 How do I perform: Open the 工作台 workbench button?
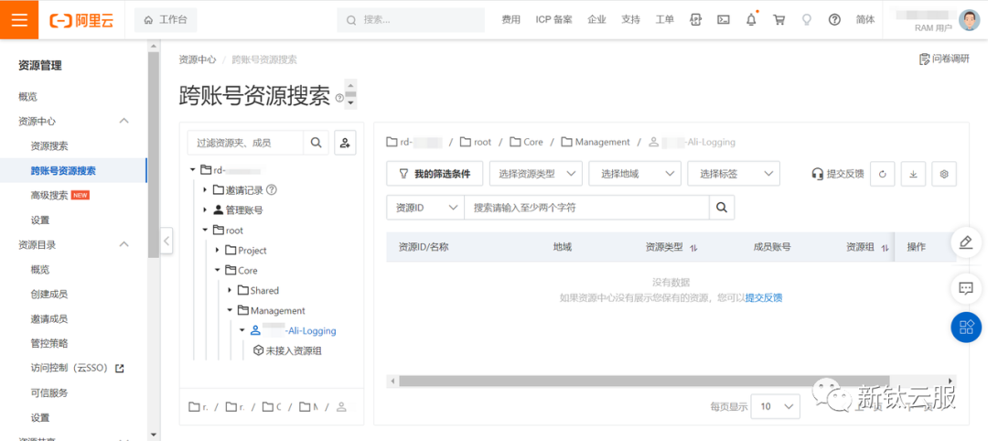pos(166,20)
